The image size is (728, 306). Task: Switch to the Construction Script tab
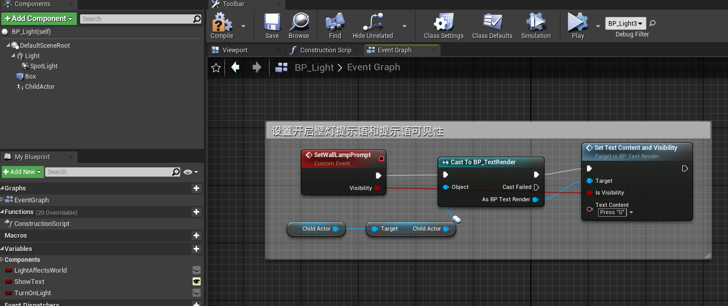click(325, 50)
